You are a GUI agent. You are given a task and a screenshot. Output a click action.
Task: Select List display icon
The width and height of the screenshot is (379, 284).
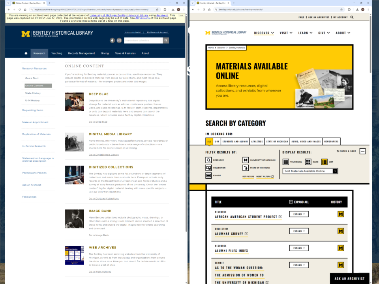pyautogui.click(x=325, y=162)
